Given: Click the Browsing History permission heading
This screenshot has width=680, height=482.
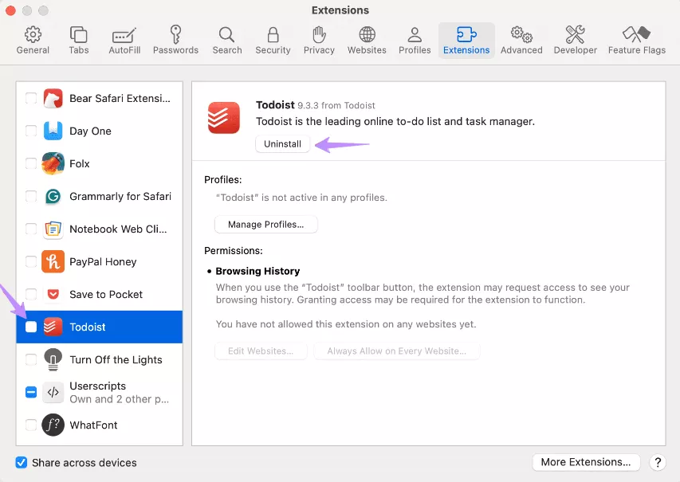Looking at the screenshot, I should tap(257, 271).
